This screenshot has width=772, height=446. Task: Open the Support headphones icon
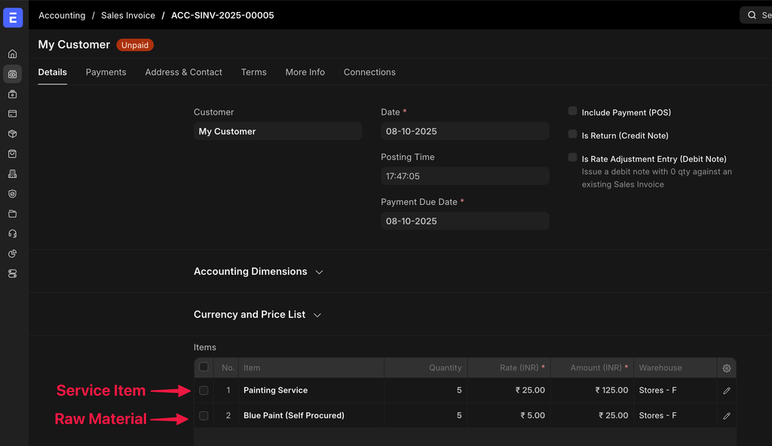12,234
